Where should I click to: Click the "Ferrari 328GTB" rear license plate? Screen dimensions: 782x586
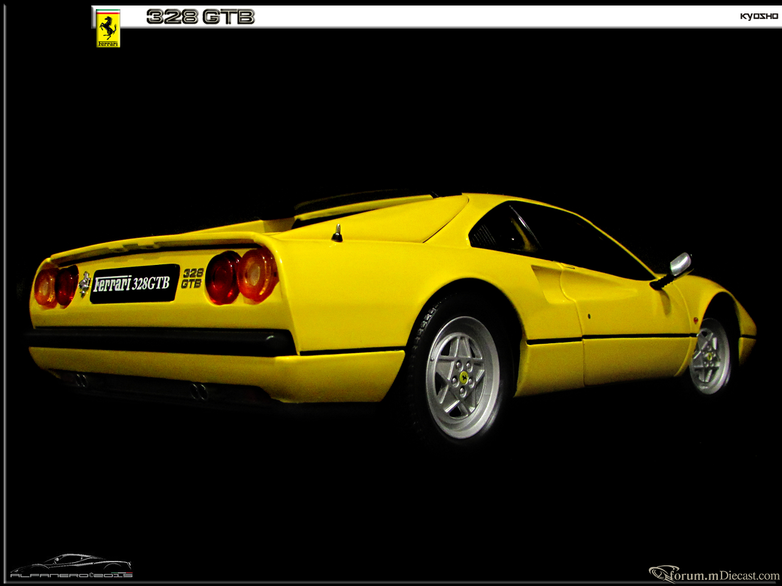click(x=134, y=284)
